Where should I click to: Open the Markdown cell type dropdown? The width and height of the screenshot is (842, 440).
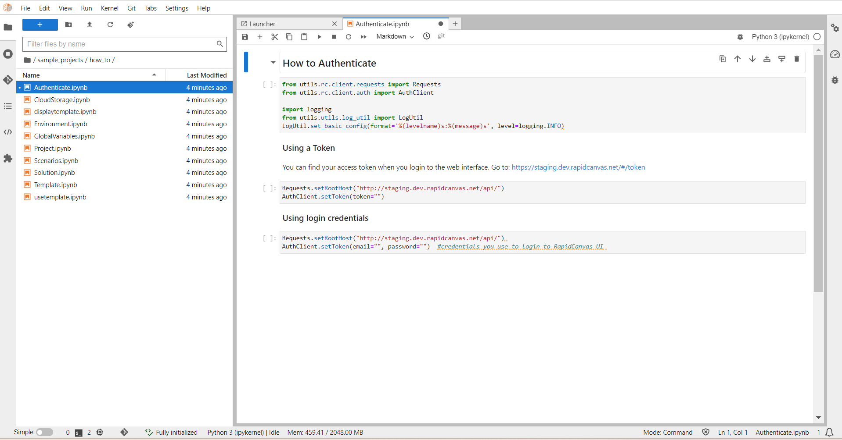395,37
